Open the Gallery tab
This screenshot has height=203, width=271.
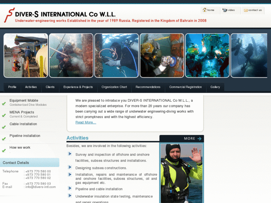(215, 87)
